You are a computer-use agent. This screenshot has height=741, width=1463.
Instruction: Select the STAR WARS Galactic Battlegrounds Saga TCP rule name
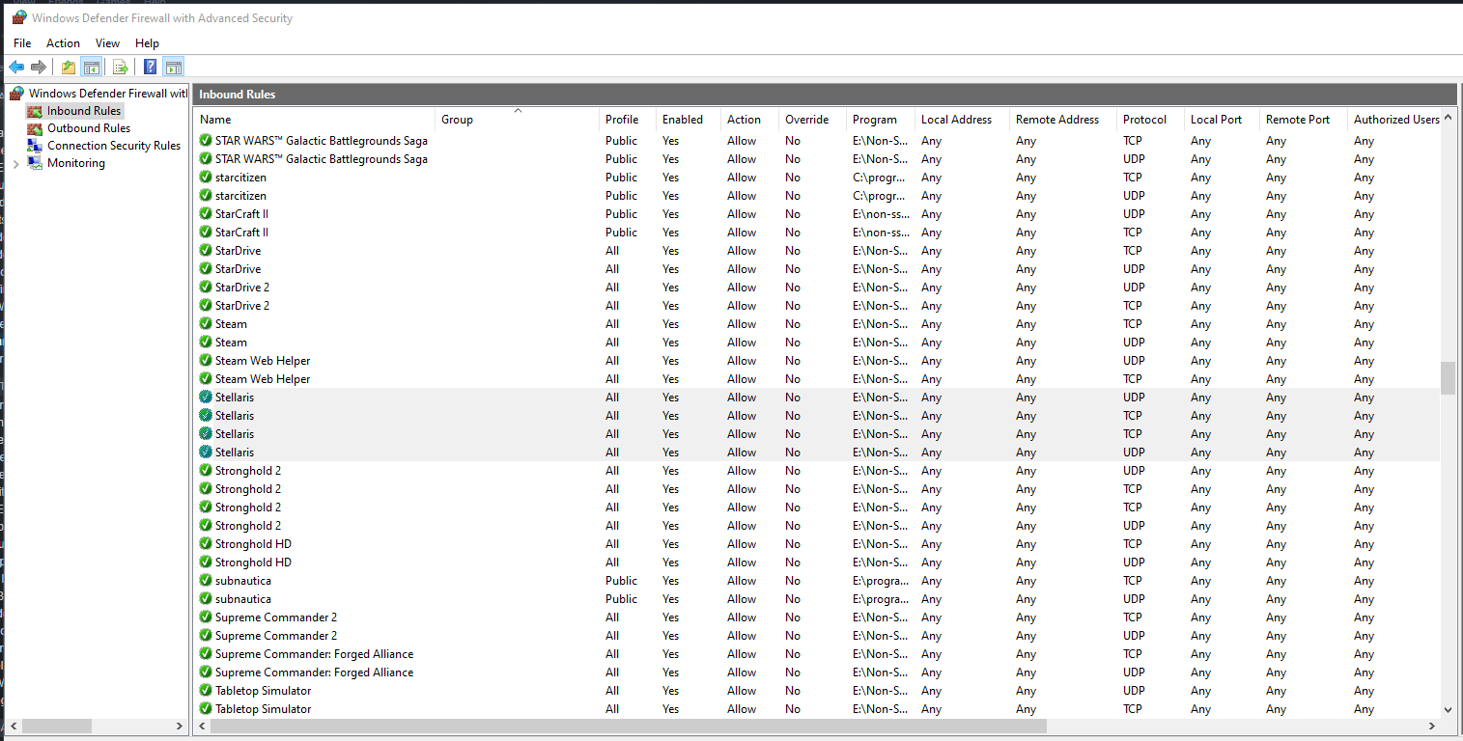coord(322,141)
